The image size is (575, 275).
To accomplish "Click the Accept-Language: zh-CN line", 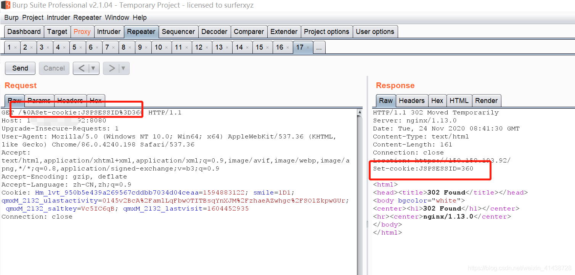I will pos(66,185).
